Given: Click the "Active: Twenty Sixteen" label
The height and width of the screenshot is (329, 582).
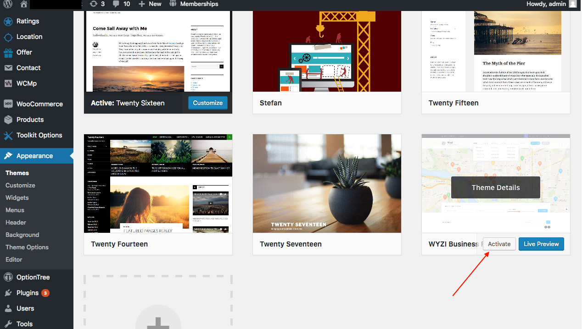Looking at the screenshot, I should pyautogui.click(x=128, y=103).
